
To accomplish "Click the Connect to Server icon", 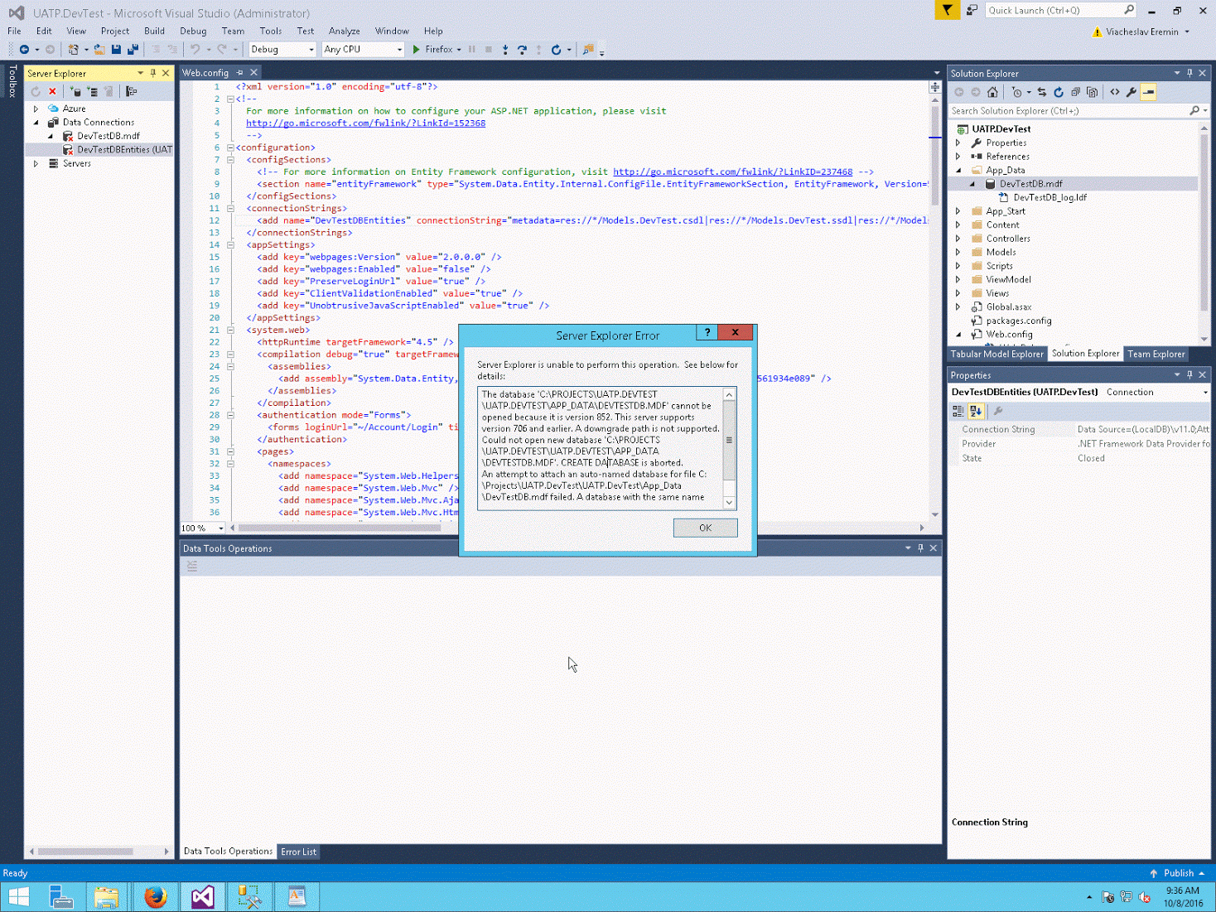I will coord(92,92).
